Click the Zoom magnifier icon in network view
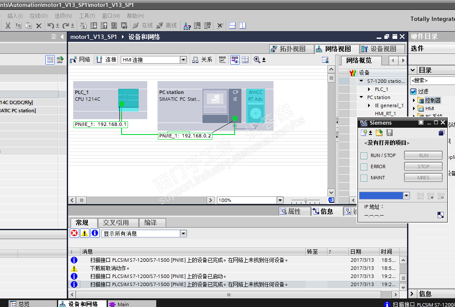Screen dimensions: 455x307 (x=257, y=60)
